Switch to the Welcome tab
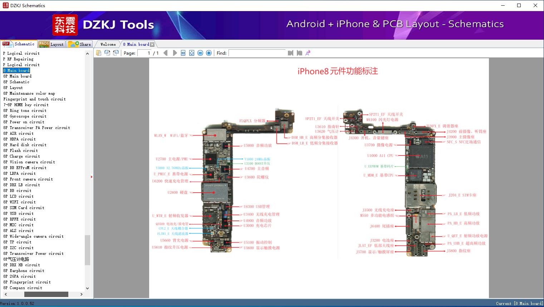The height and width of the screenshot is (307, 544). [x=108, y=44]
